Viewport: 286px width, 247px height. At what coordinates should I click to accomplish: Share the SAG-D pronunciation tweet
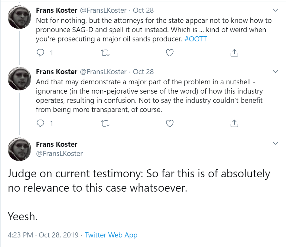tap(234, 53)
